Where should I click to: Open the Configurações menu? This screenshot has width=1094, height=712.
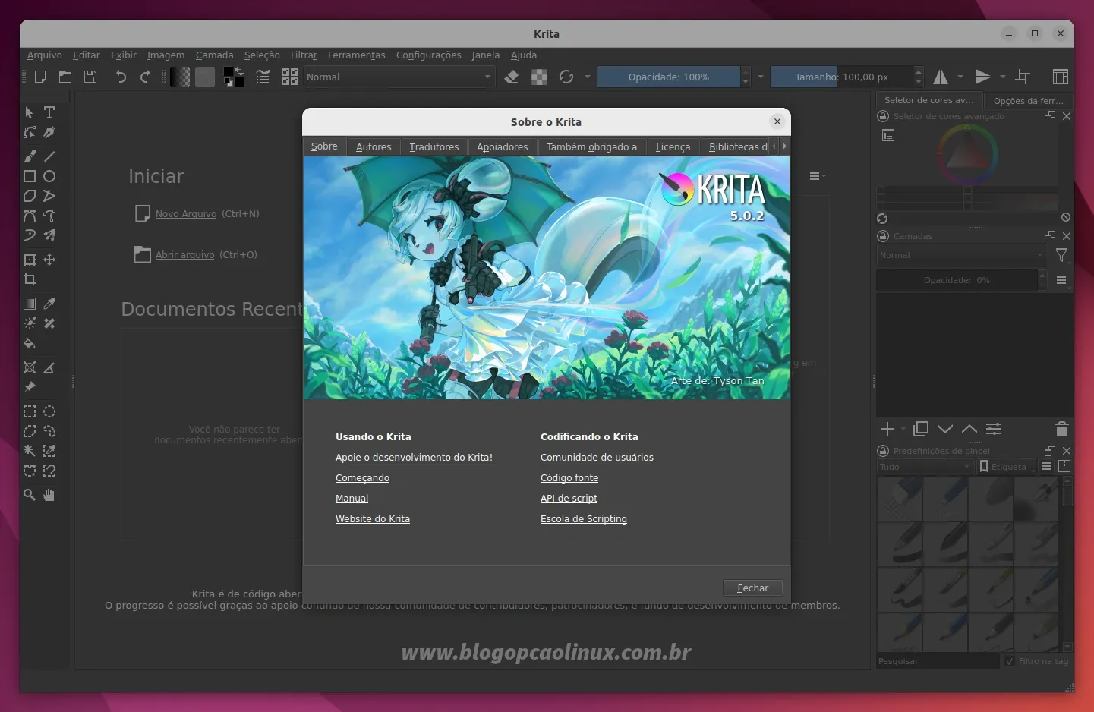(429, 55)
